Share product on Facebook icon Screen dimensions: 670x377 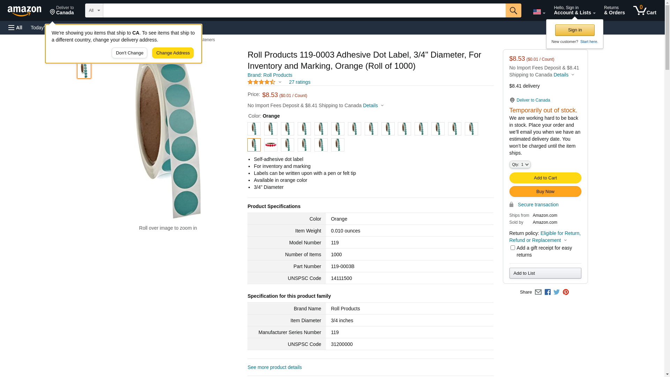548,292
